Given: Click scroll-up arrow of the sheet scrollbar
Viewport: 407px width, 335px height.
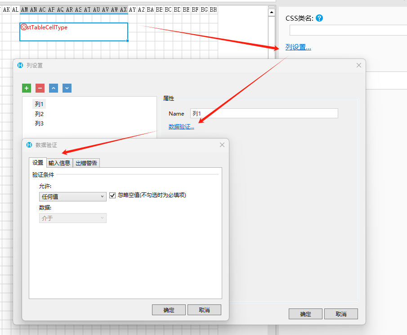Looking at the screenshot, I should pos(272,12).
